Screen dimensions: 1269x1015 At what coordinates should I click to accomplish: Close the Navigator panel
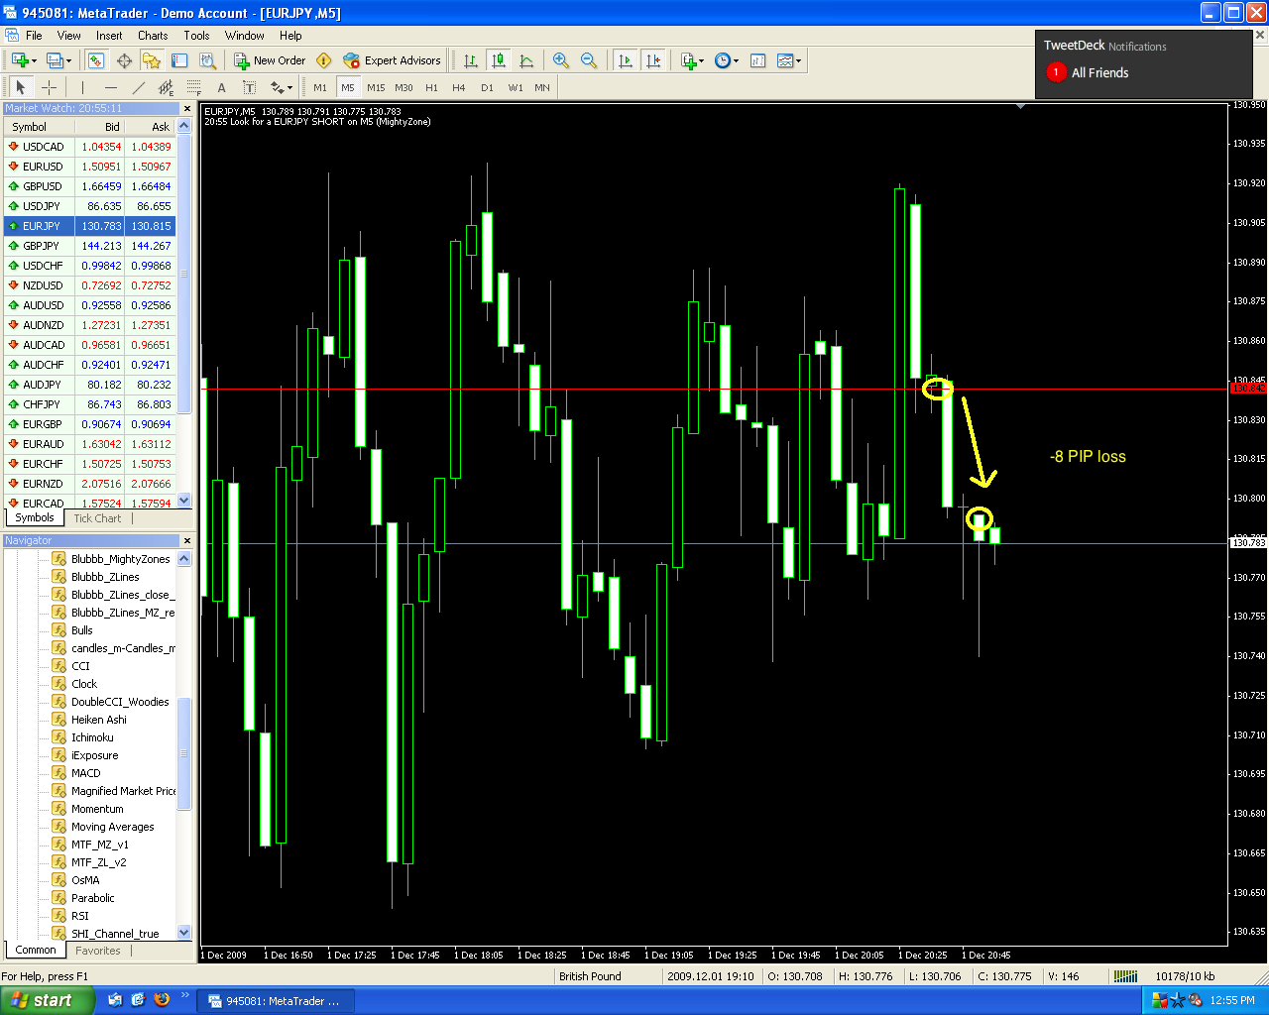186,540
